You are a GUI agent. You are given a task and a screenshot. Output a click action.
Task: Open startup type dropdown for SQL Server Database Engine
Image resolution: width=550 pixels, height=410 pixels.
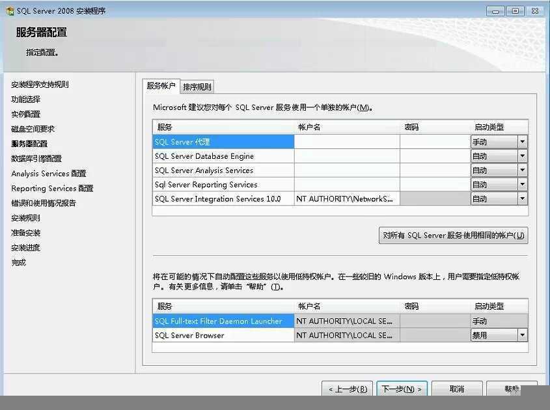pyautogui.click(x=522, y=156)
